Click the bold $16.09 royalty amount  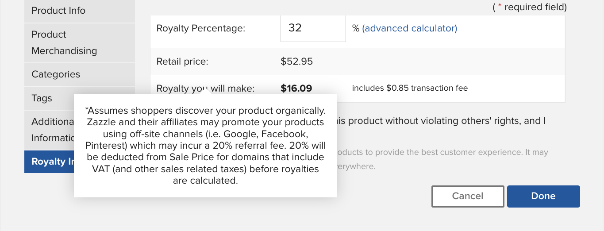coord(296,89)
